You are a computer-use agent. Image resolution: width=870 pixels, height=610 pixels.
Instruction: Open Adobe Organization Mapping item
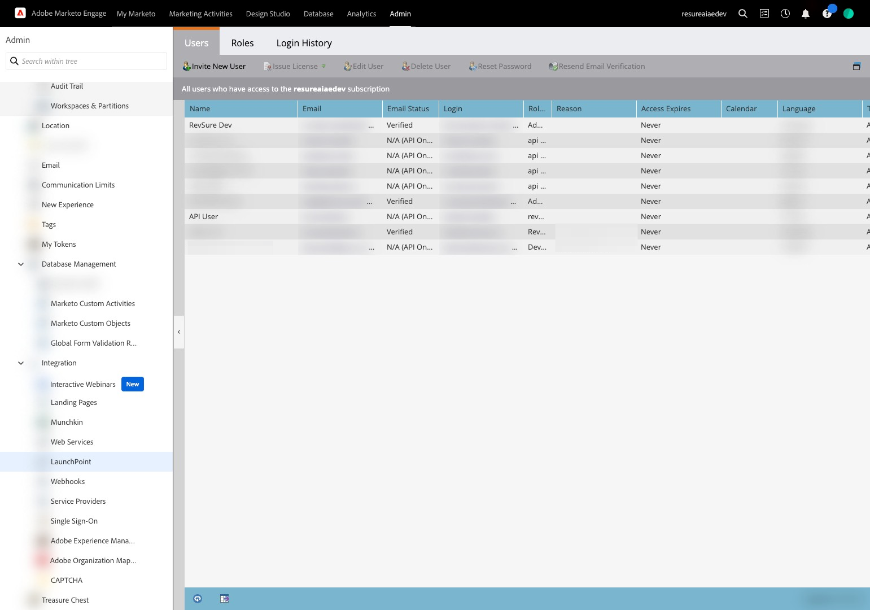pos(93,560)
